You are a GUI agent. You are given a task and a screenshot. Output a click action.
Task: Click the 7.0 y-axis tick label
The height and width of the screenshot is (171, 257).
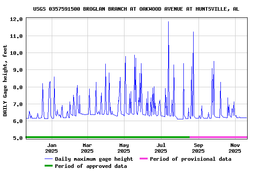[18, 104]
